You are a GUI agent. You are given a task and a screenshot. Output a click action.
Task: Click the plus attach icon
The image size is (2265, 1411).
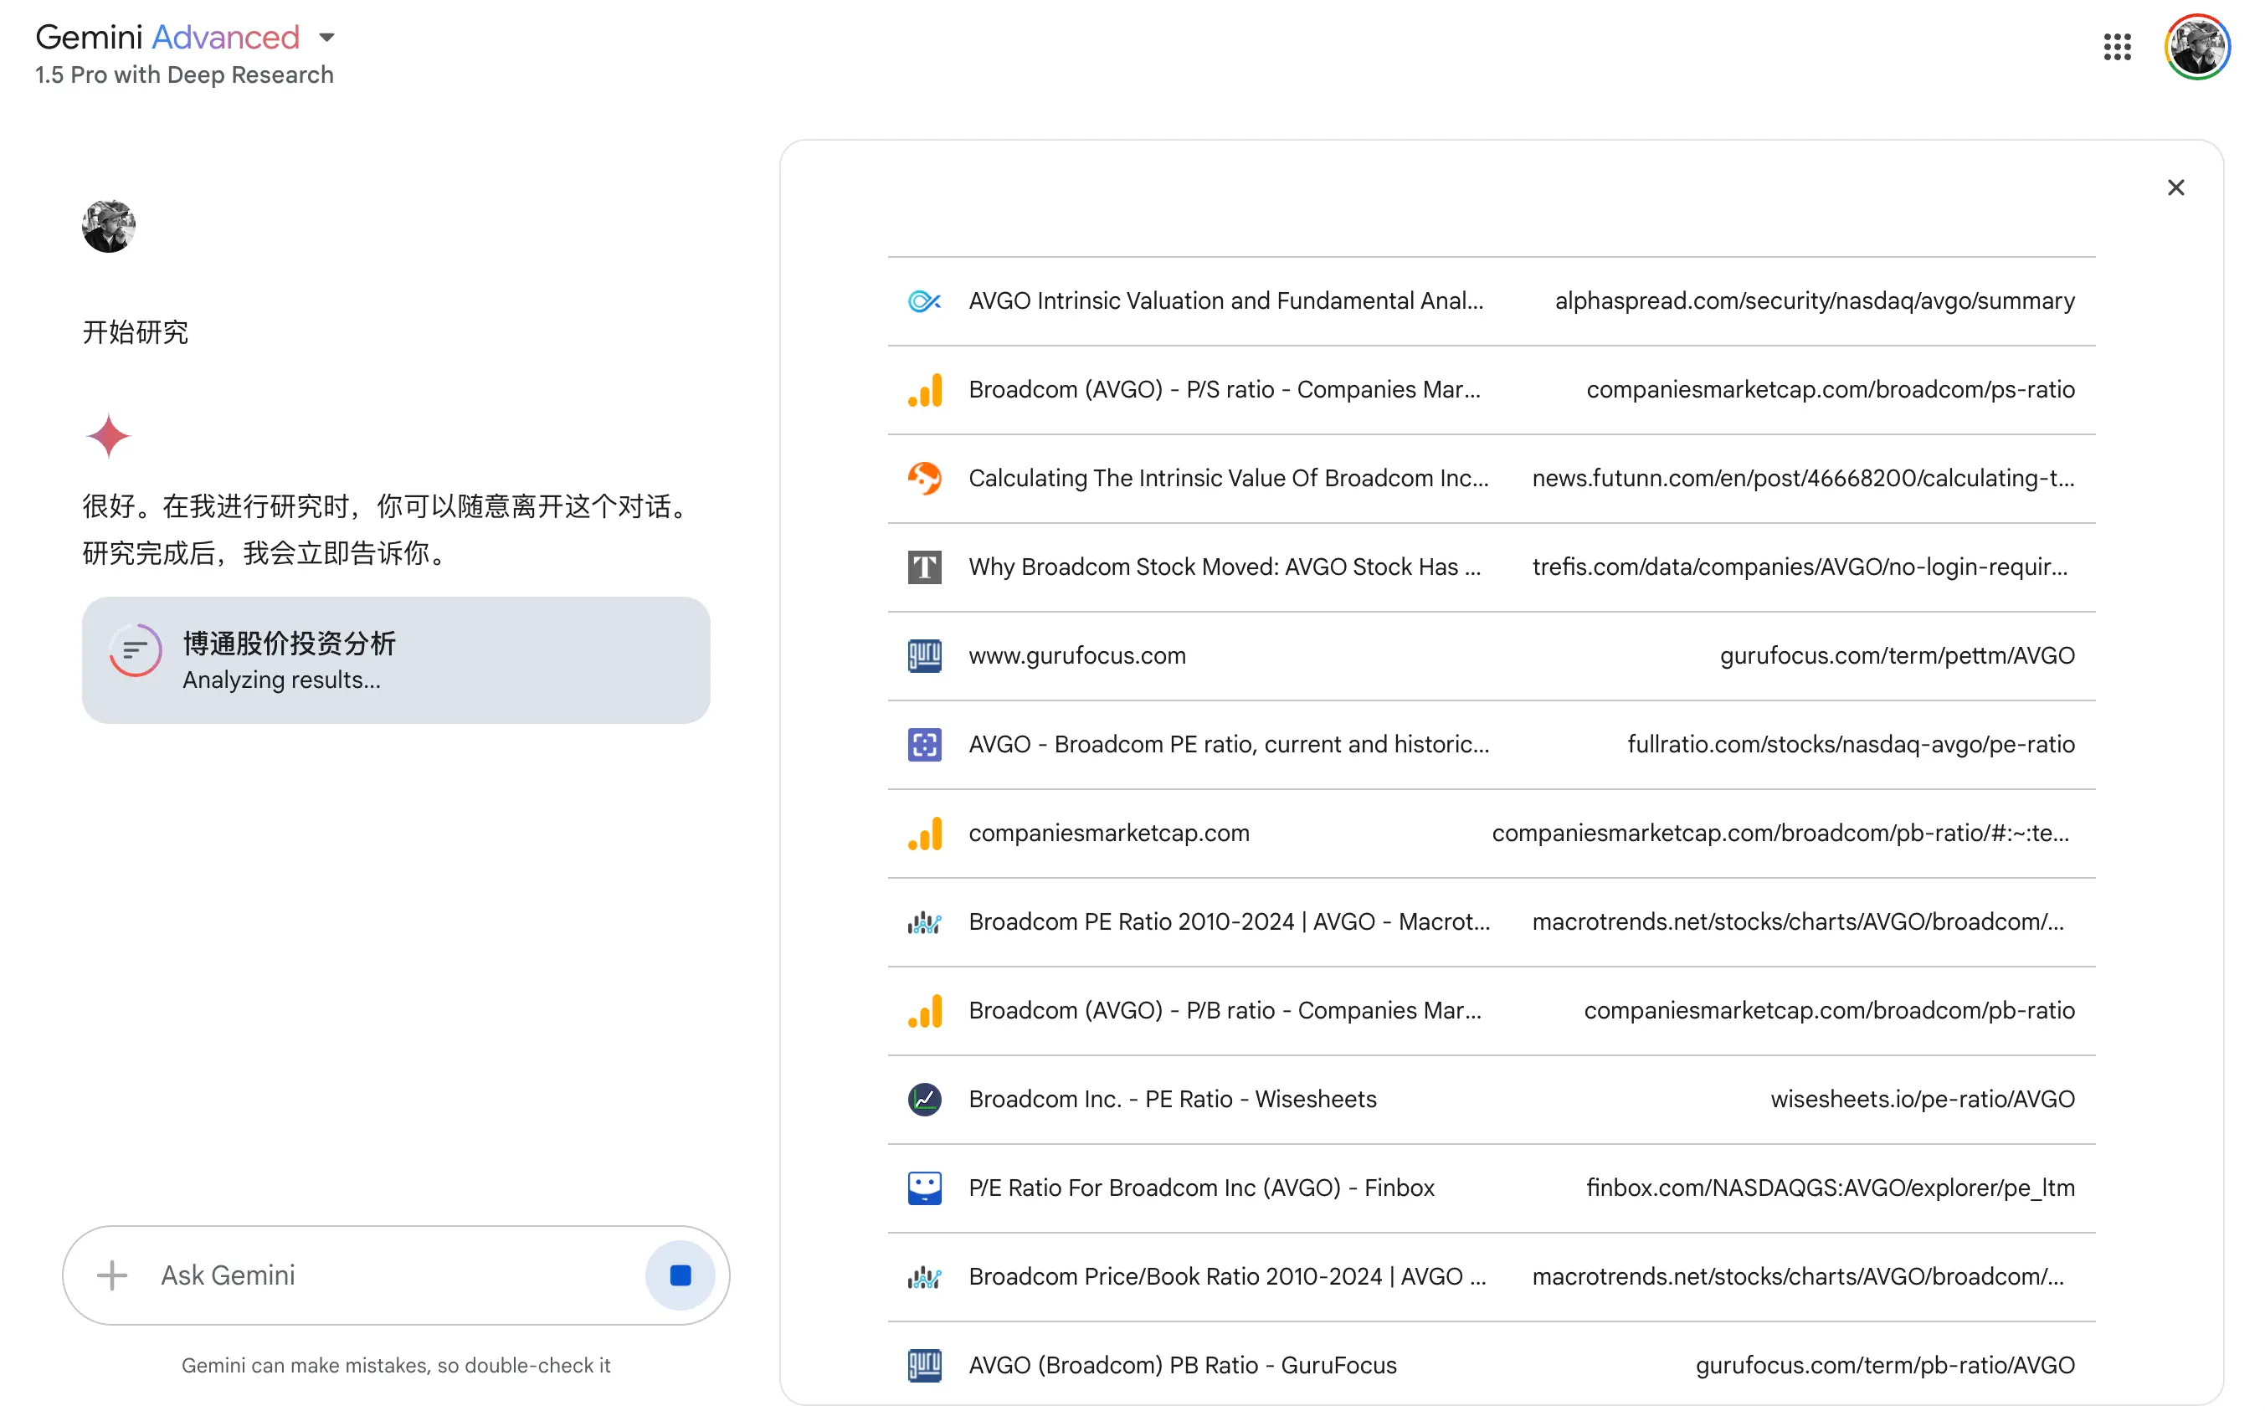pyautogui.click(x=112, y=1275)
